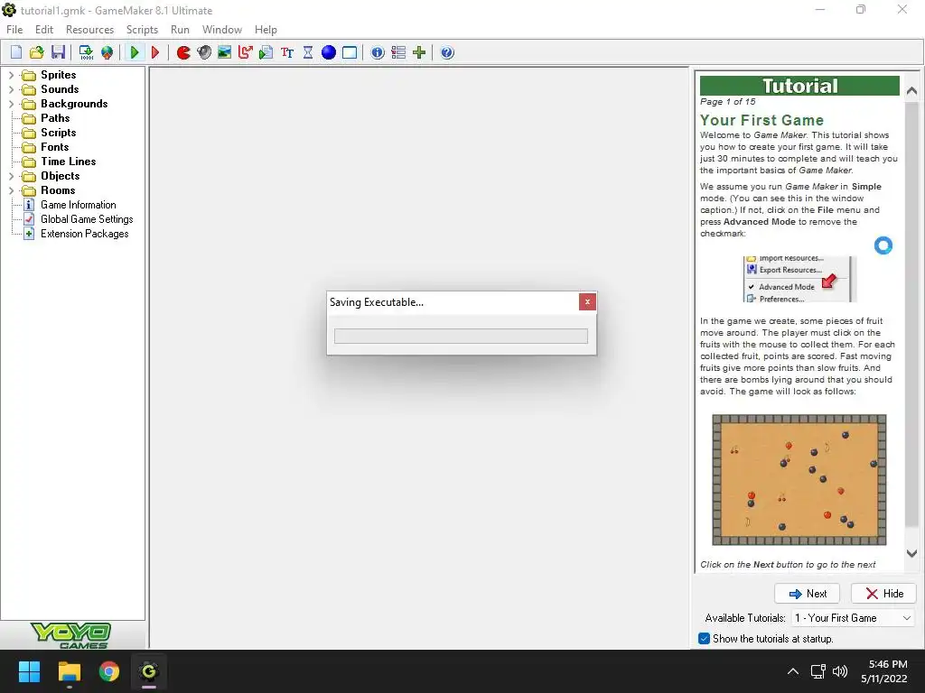Run in debug mode with red arrow
Screen dimensions: 925x693
point(155,52)
